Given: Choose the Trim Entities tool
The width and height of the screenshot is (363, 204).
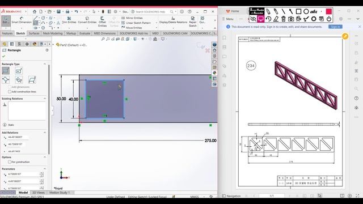Looking at the screenshot, I should click(x=69, y=20).
